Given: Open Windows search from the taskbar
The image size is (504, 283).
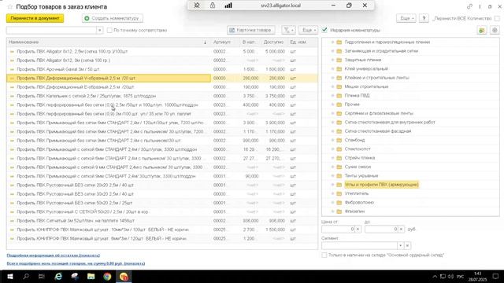Looking at the screenshot, I should coord(26,276).
